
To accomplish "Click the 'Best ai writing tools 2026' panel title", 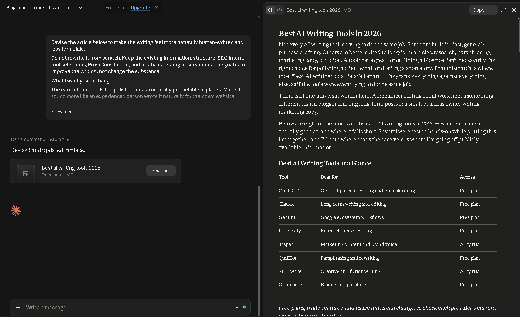I will [x=313, y=10].
